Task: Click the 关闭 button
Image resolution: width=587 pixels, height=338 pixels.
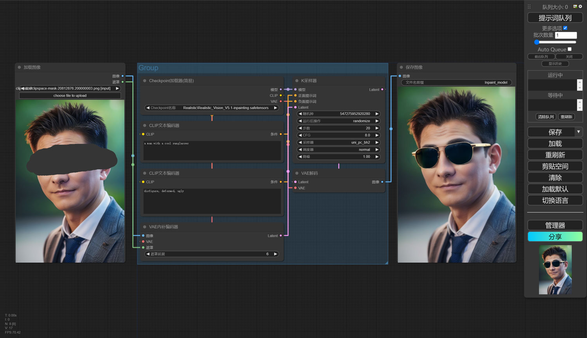Action: click(x=569, y=57)
